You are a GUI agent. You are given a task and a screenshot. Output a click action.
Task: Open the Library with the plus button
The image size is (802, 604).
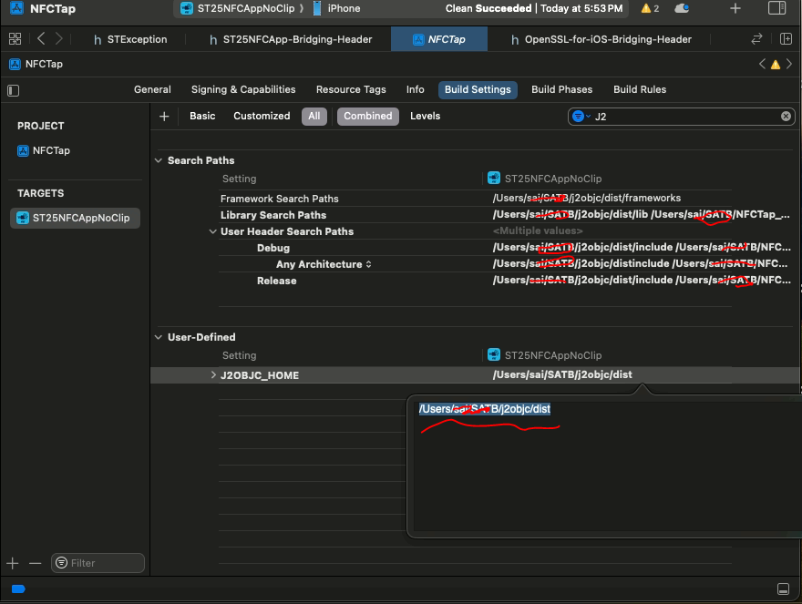(x=735, y=8)
